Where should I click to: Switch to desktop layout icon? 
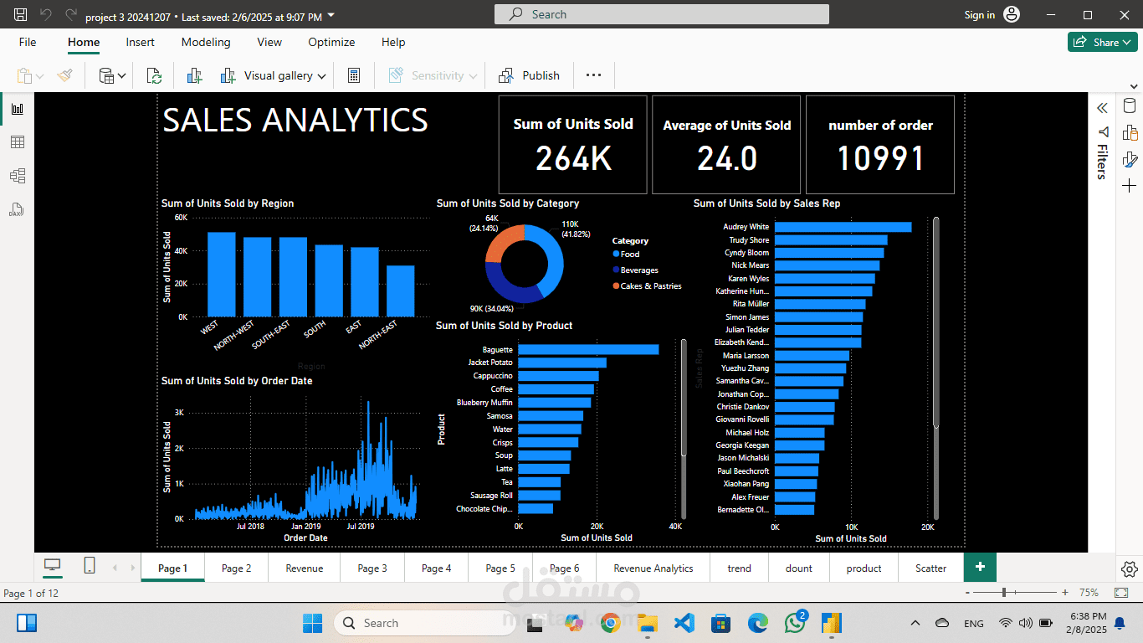coord(52,567)
